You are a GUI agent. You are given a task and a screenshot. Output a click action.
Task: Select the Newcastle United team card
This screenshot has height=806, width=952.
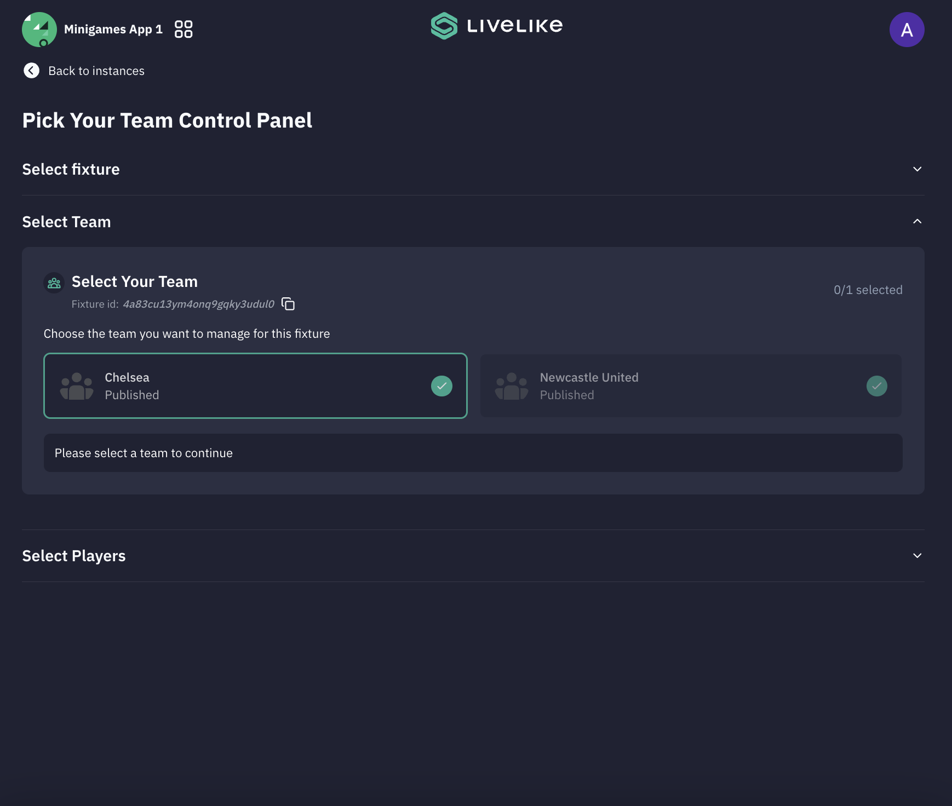point(691,386)
